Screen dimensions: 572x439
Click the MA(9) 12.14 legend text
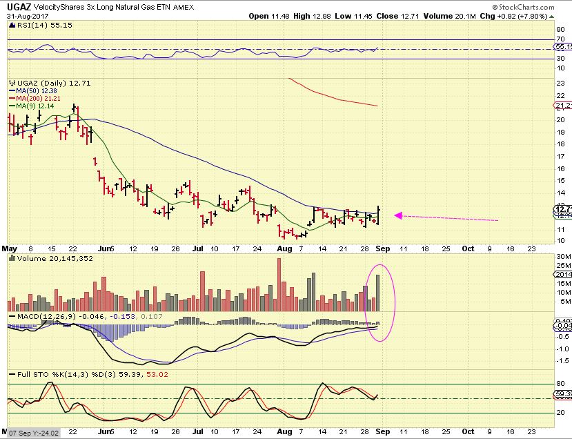(35, 106)
